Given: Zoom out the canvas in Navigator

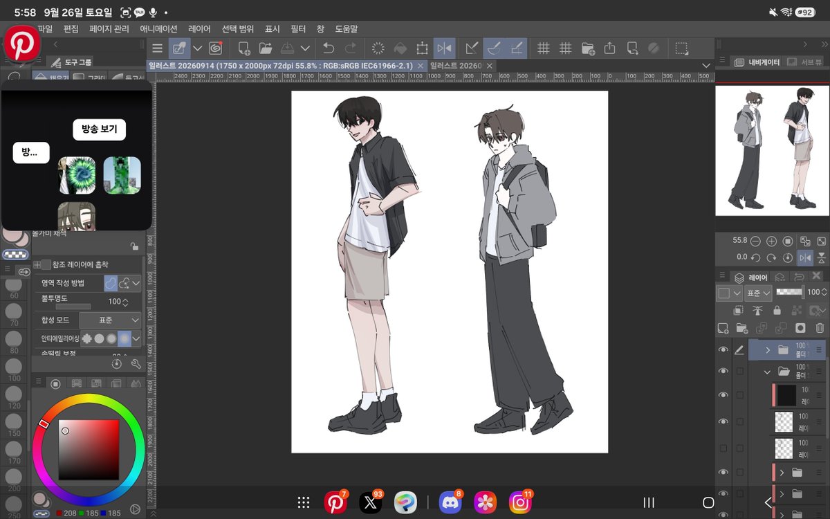Looking at the screenshot, I should (755, 241).
